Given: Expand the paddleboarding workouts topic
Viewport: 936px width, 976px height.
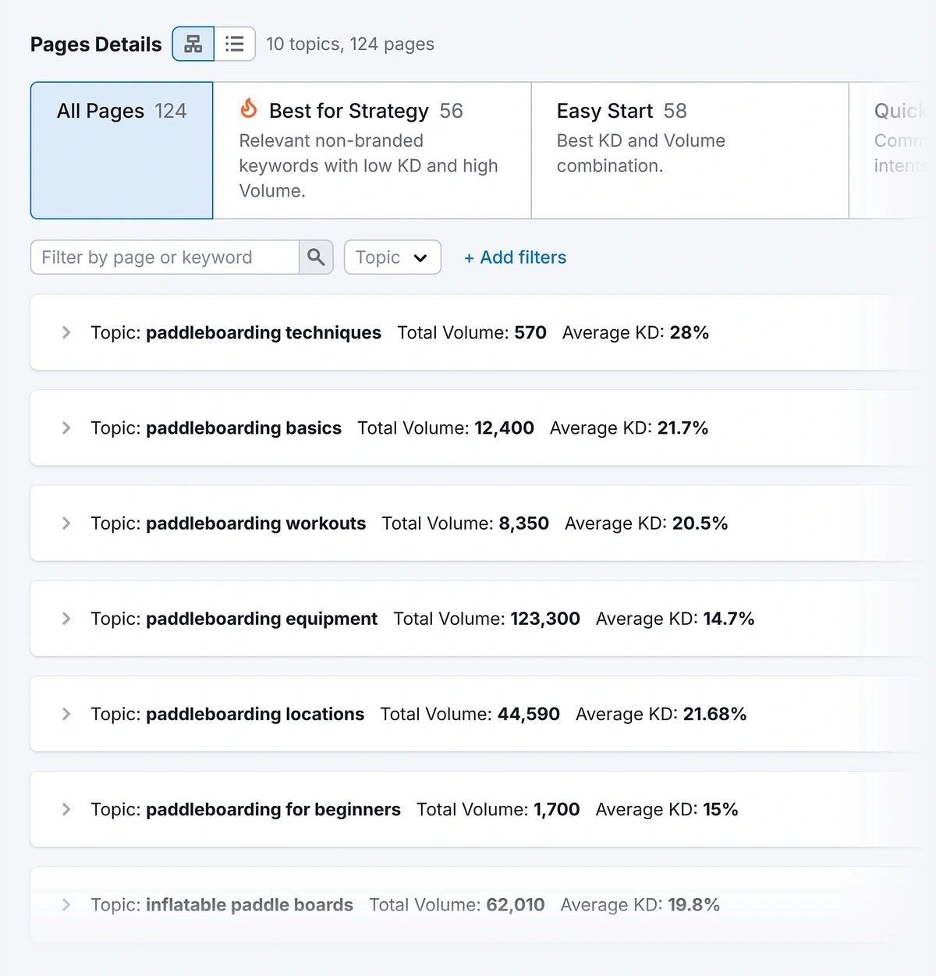Looking at the screenshot, I should pyautogui.click(x=66, y=523).
